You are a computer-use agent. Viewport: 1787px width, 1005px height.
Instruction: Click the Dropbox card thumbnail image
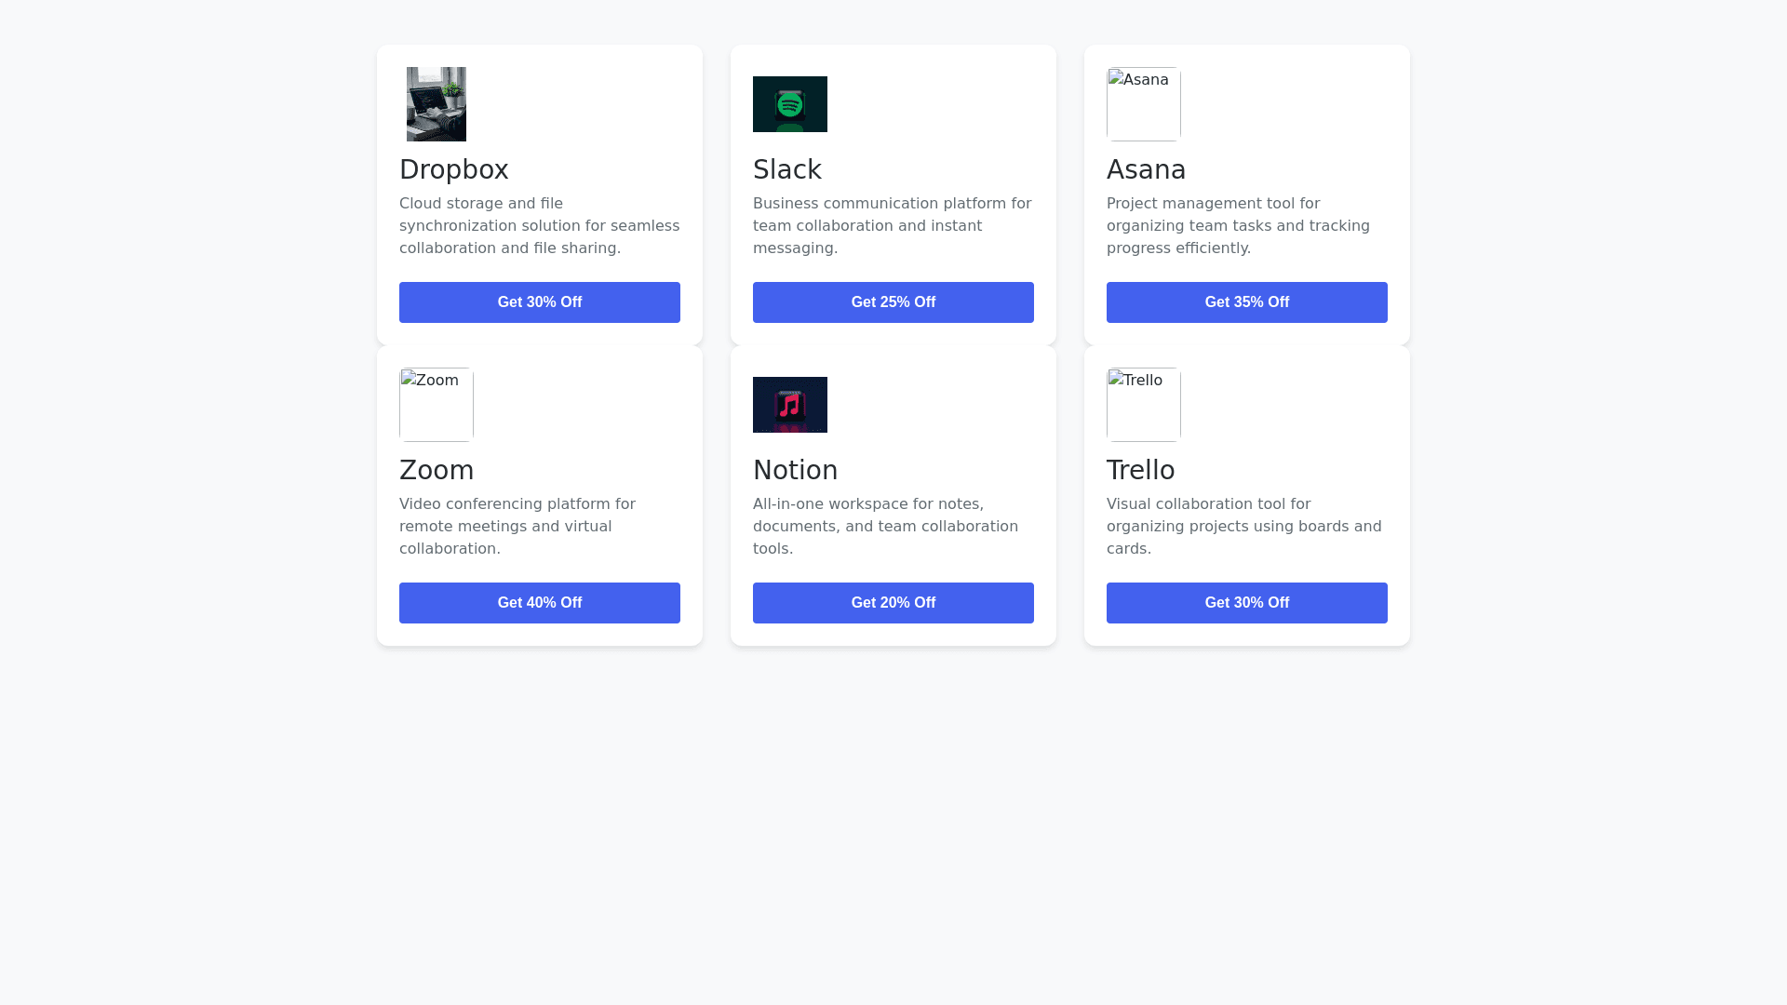coord(437,104)
